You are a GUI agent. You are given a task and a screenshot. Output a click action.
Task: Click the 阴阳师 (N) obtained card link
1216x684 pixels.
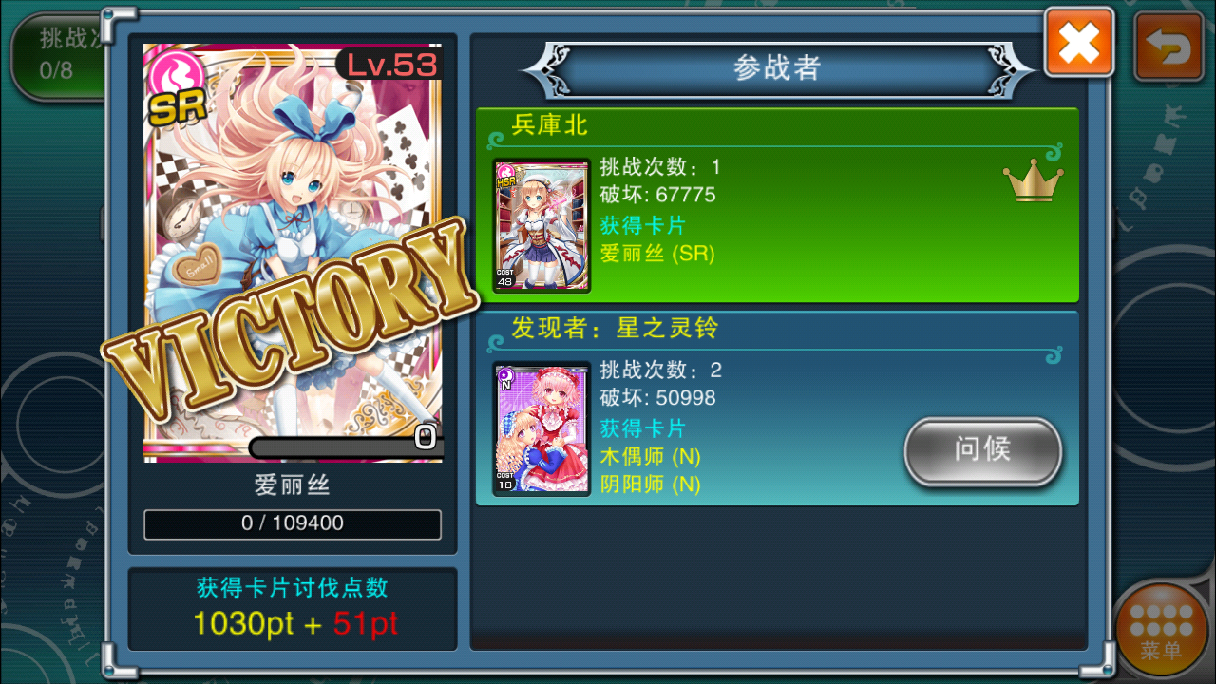tap(650, 484)
